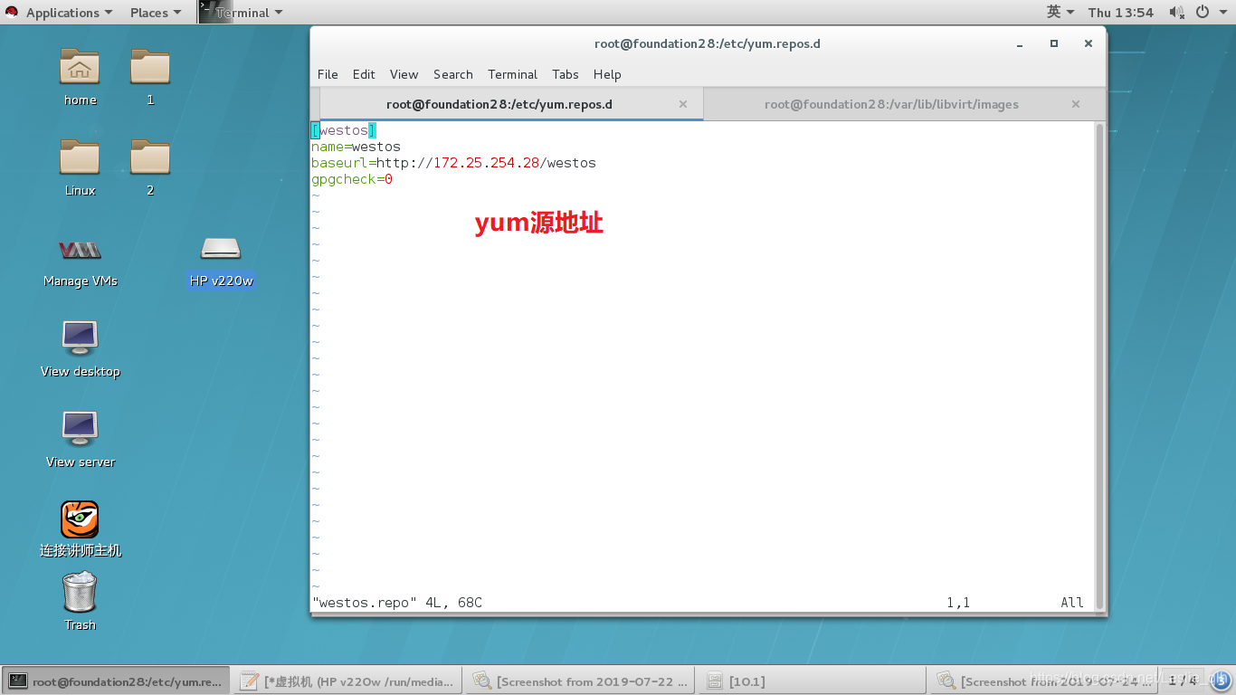Switch to the 虚拟机 HP v220w taskbar window

tap(348, 681)
